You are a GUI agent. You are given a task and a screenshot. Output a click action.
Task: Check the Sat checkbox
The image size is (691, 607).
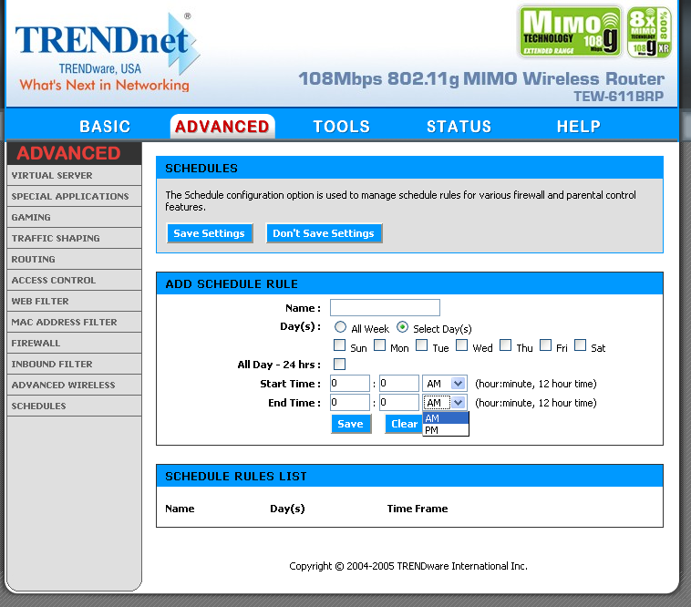pyautogui.click(x=581, y=345)
